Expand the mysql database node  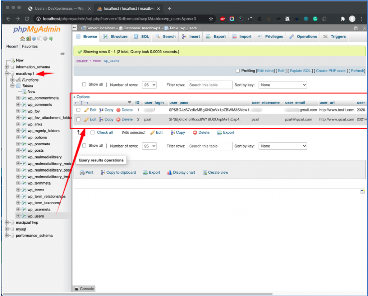[6, 229]
